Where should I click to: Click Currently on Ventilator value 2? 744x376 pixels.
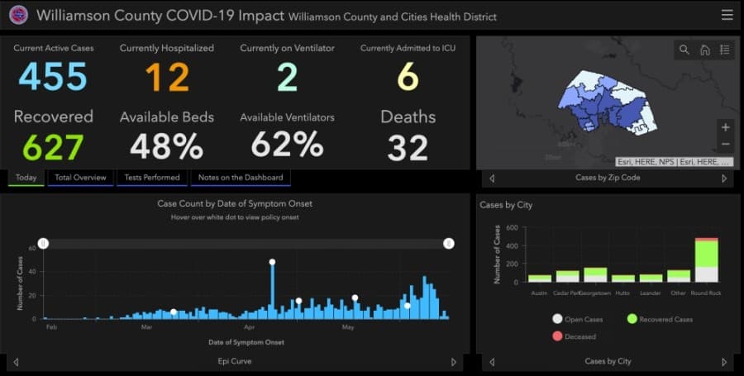(x=288, y=77)
